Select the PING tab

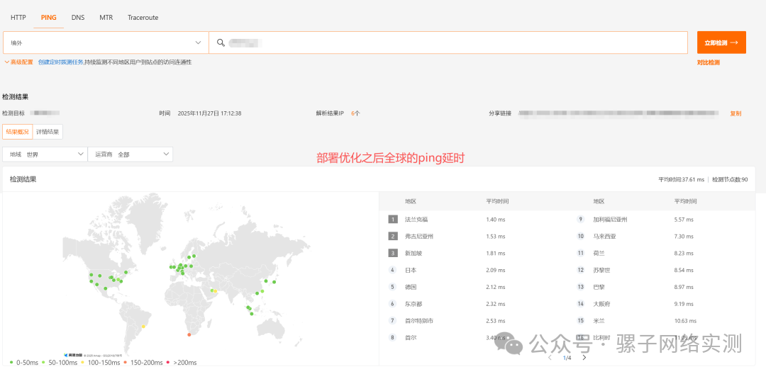coord(49,17)
